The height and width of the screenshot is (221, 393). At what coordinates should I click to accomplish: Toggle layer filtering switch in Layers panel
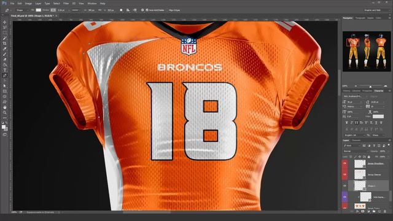tap(389, 145)
